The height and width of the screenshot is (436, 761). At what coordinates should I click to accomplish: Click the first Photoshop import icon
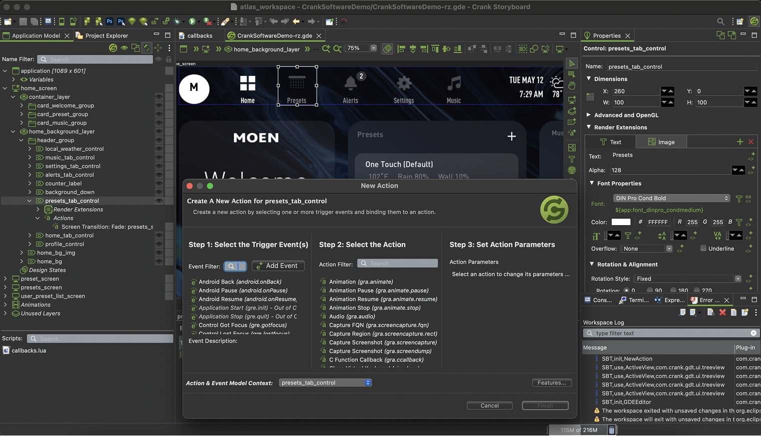(x=109, y=21)
